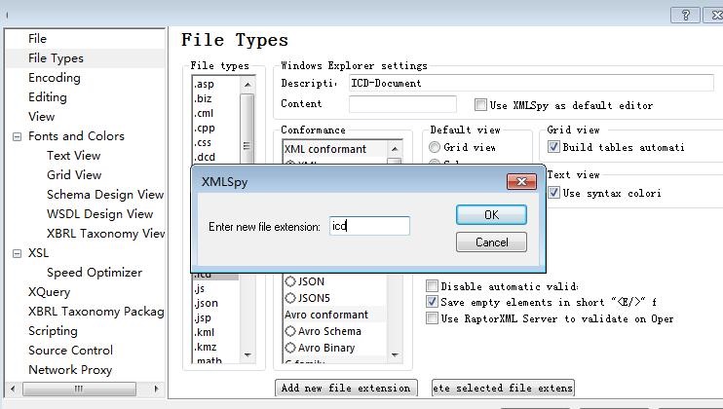The height and width of the screenshot is (409, 723).
Task: Select File Types in the settings tree
Action: coord(56,58)
